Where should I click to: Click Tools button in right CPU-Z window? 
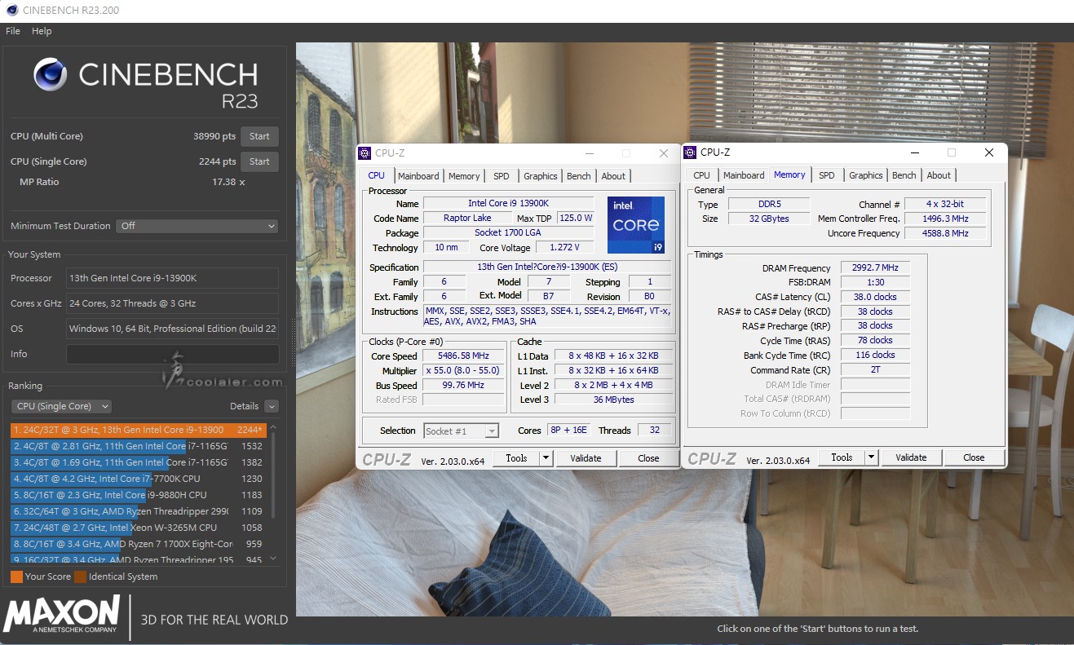842,457
